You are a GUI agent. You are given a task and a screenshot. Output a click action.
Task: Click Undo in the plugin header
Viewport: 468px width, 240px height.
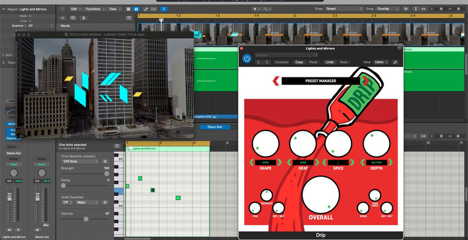tap(330, 62)
